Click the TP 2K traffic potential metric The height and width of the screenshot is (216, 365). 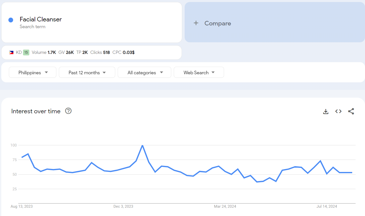point(82,52)
